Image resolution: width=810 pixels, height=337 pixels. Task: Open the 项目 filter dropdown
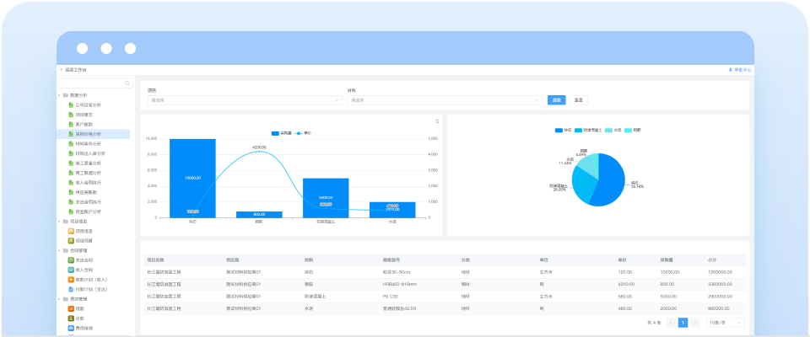pos(245,100)
